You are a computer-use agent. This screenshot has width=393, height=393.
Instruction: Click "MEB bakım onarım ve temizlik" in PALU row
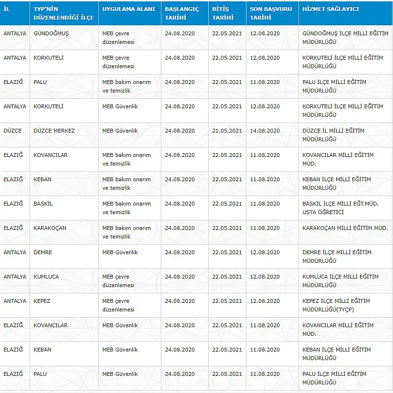pyautogui.click(x=130, y=86)
